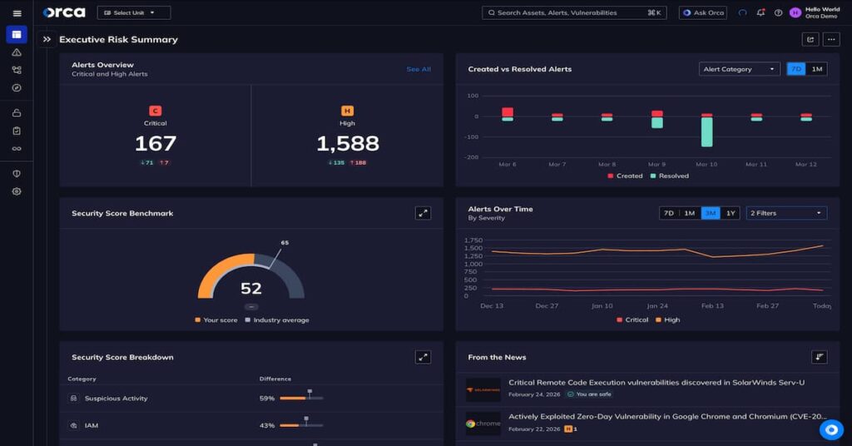Click the February 24, 2026 news date
The width and height of the screenshot is (852, 446).
click(x=533, y=394)
